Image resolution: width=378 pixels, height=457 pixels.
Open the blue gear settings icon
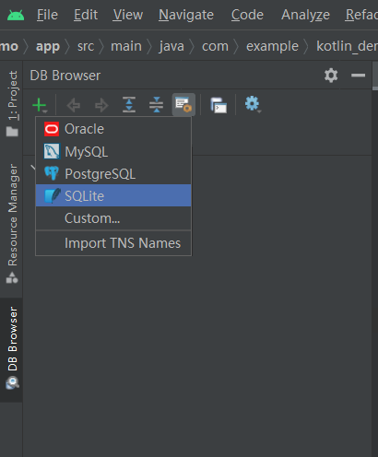(253, 104)
